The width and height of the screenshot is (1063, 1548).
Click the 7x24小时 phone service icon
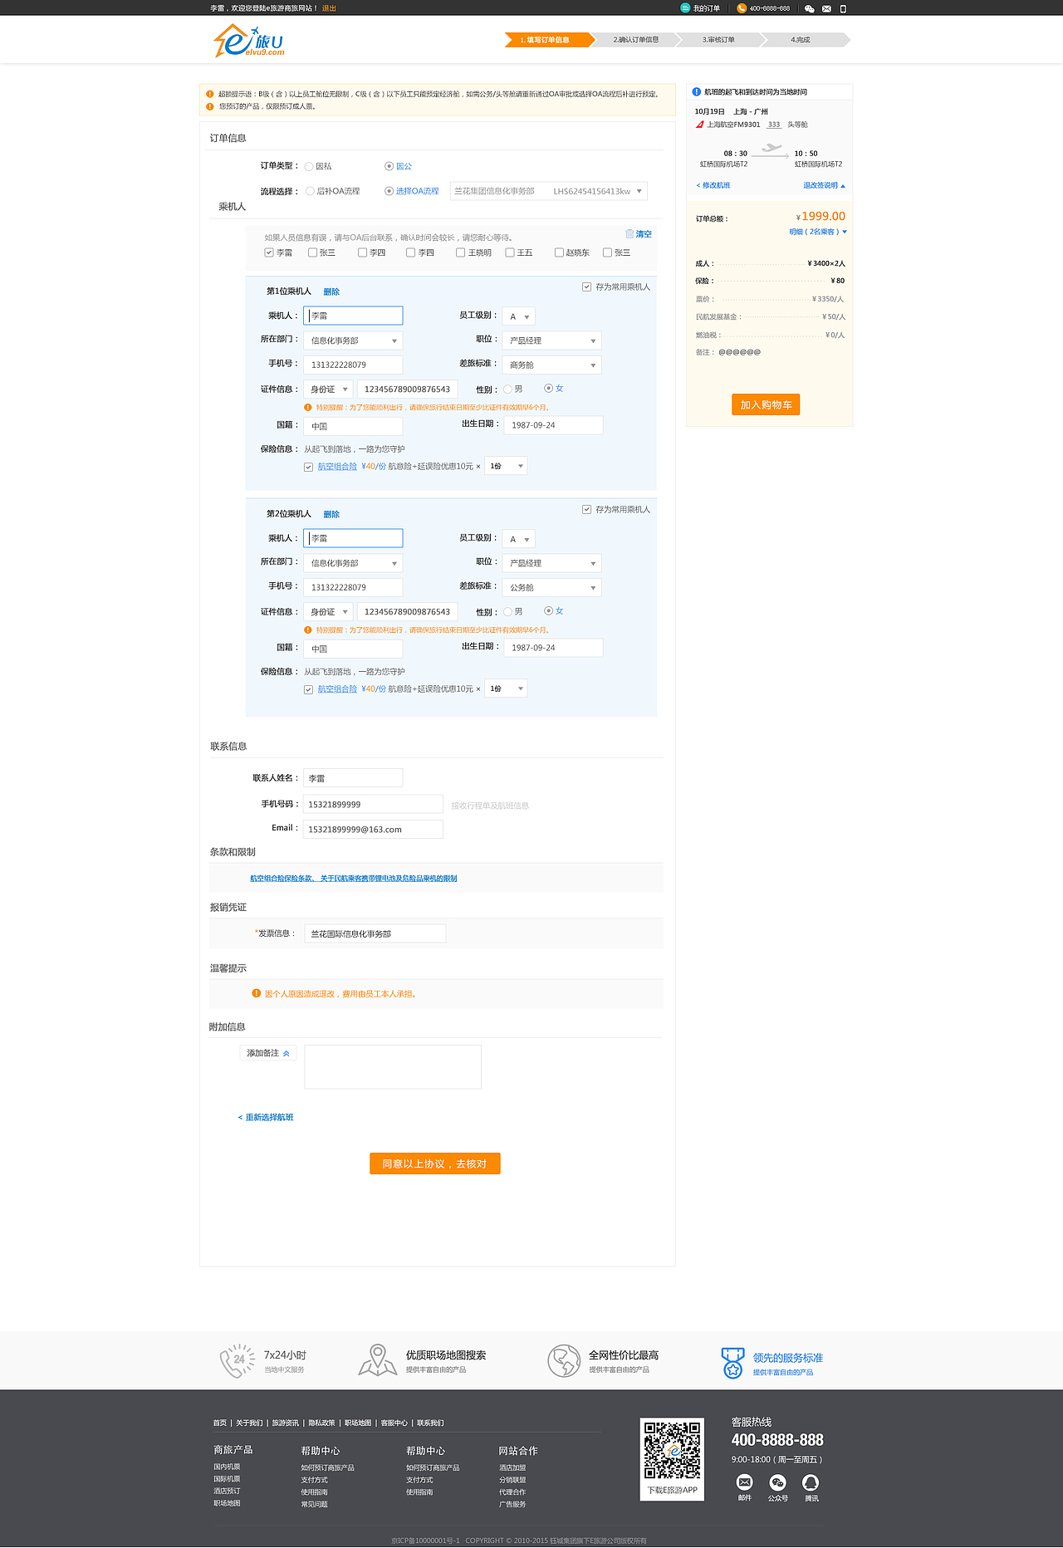tap(238, 1361)
